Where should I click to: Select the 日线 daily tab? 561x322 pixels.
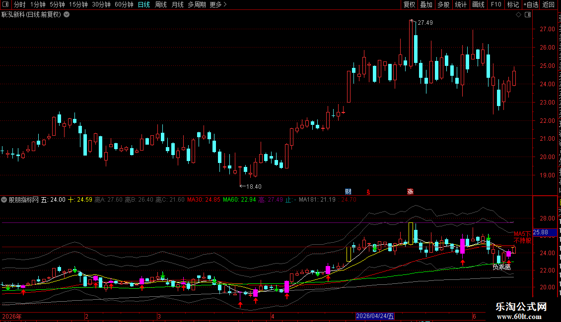pos(144,4)
